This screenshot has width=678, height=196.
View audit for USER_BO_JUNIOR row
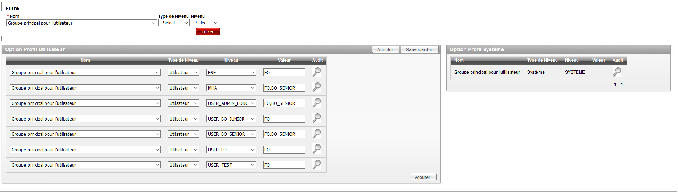pos(317,118)
